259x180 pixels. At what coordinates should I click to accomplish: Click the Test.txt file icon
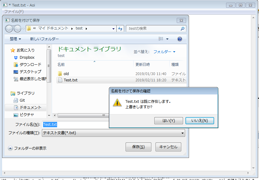60,80
